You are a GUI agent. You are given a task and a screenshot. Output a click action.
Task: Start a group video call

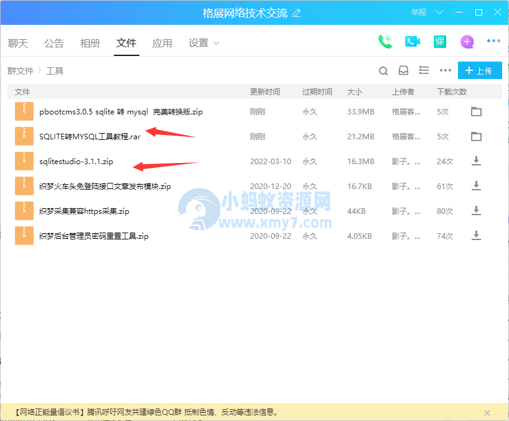pyautogui.click(x=413, y=42)
